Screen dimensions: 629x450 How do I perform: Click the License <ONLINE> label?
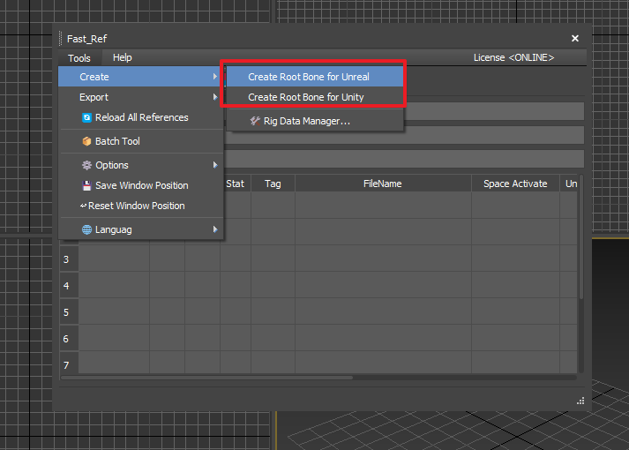(513, 57)
